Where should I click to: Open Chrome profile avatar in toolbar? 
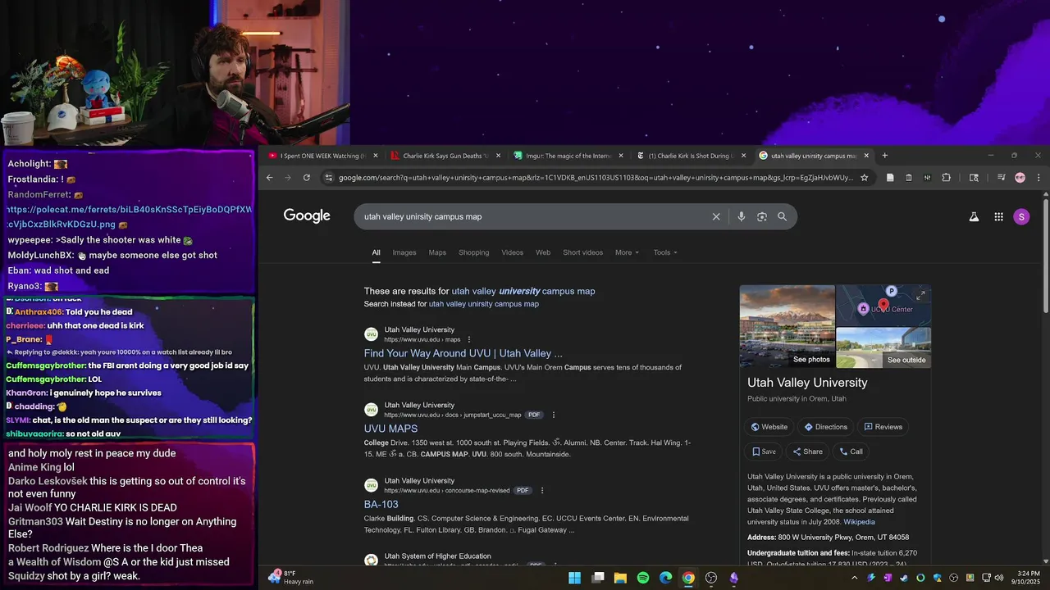coord(1020,177)
